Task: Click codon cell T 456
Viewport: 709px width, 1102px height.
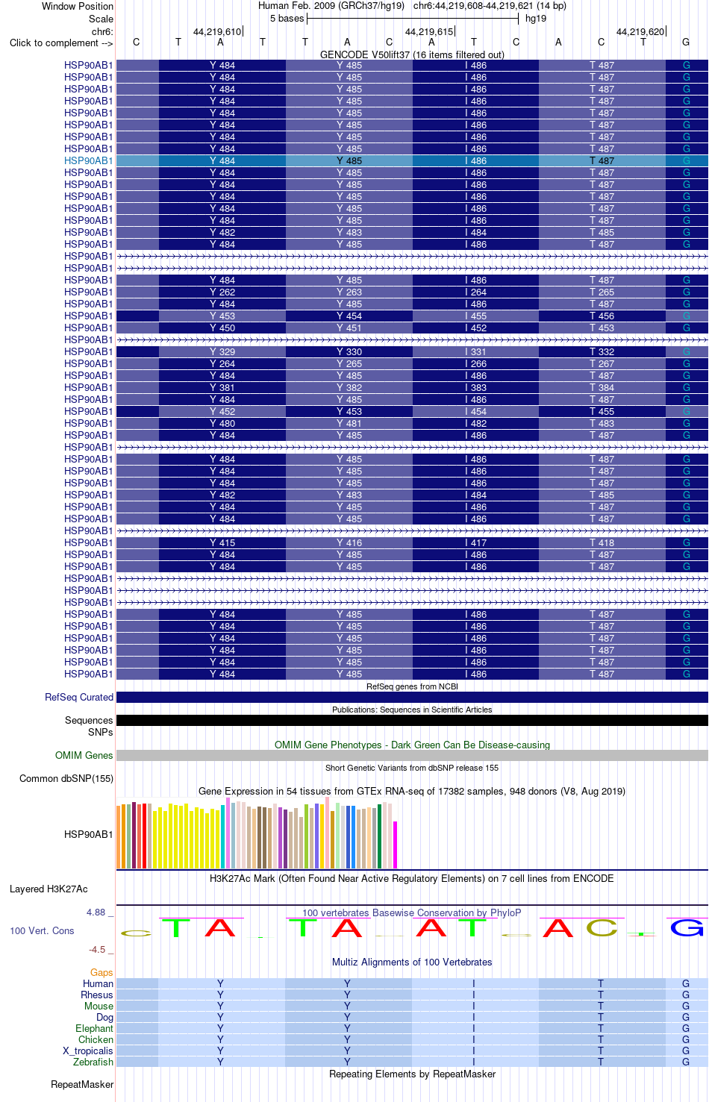Action: point(602,316)
